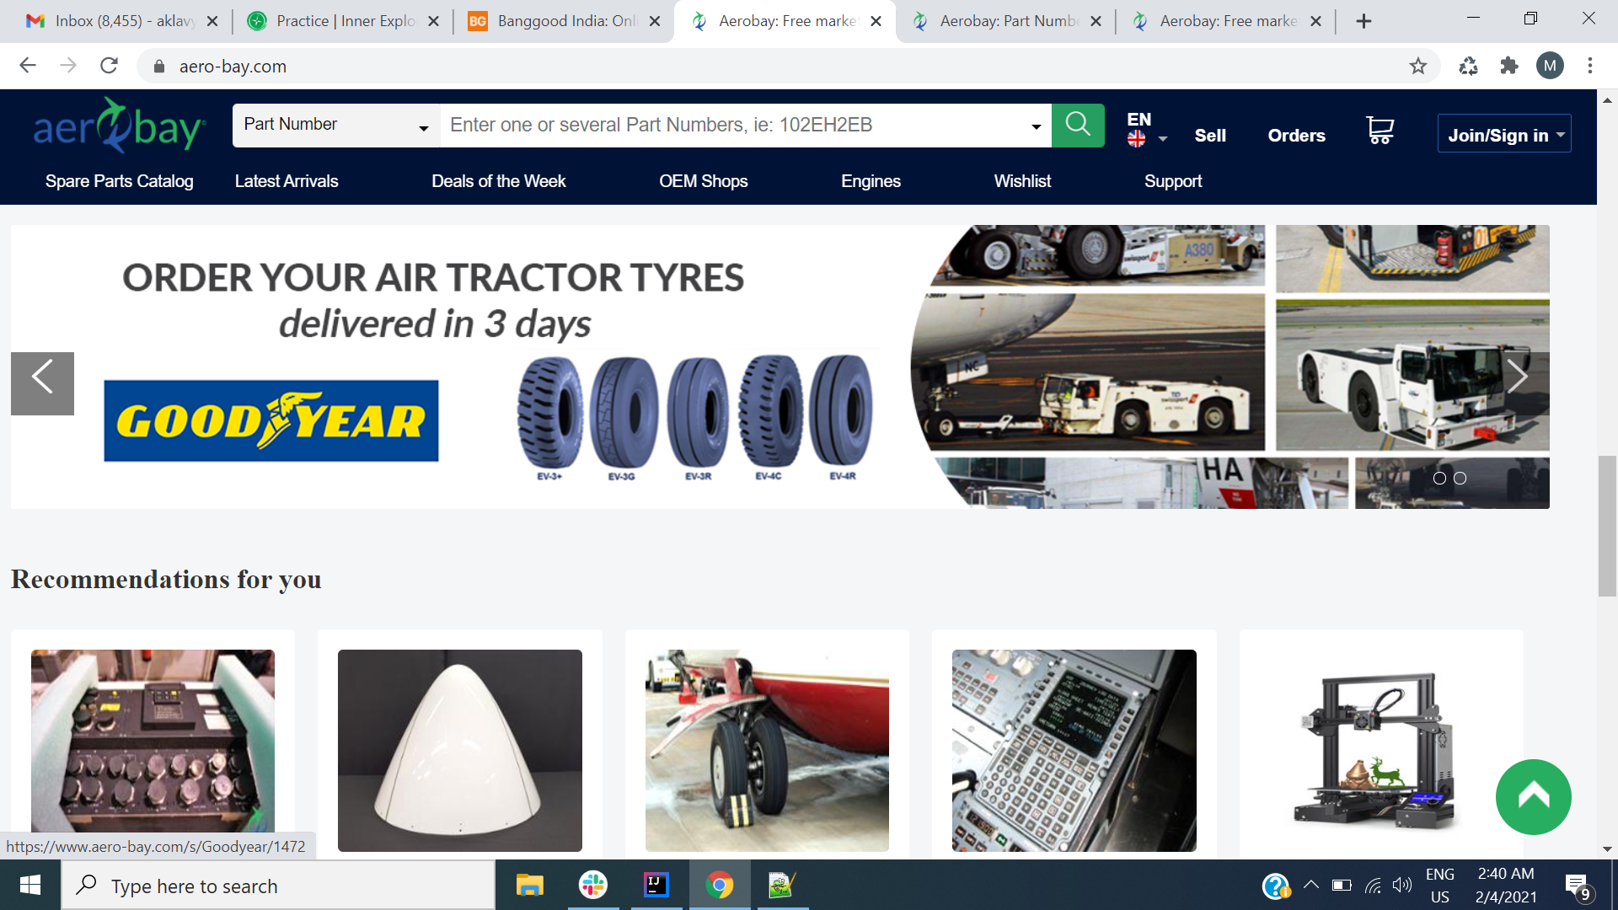Open File Explorer from taskbar
This screenshot has width=1618, height=910.
529,886
